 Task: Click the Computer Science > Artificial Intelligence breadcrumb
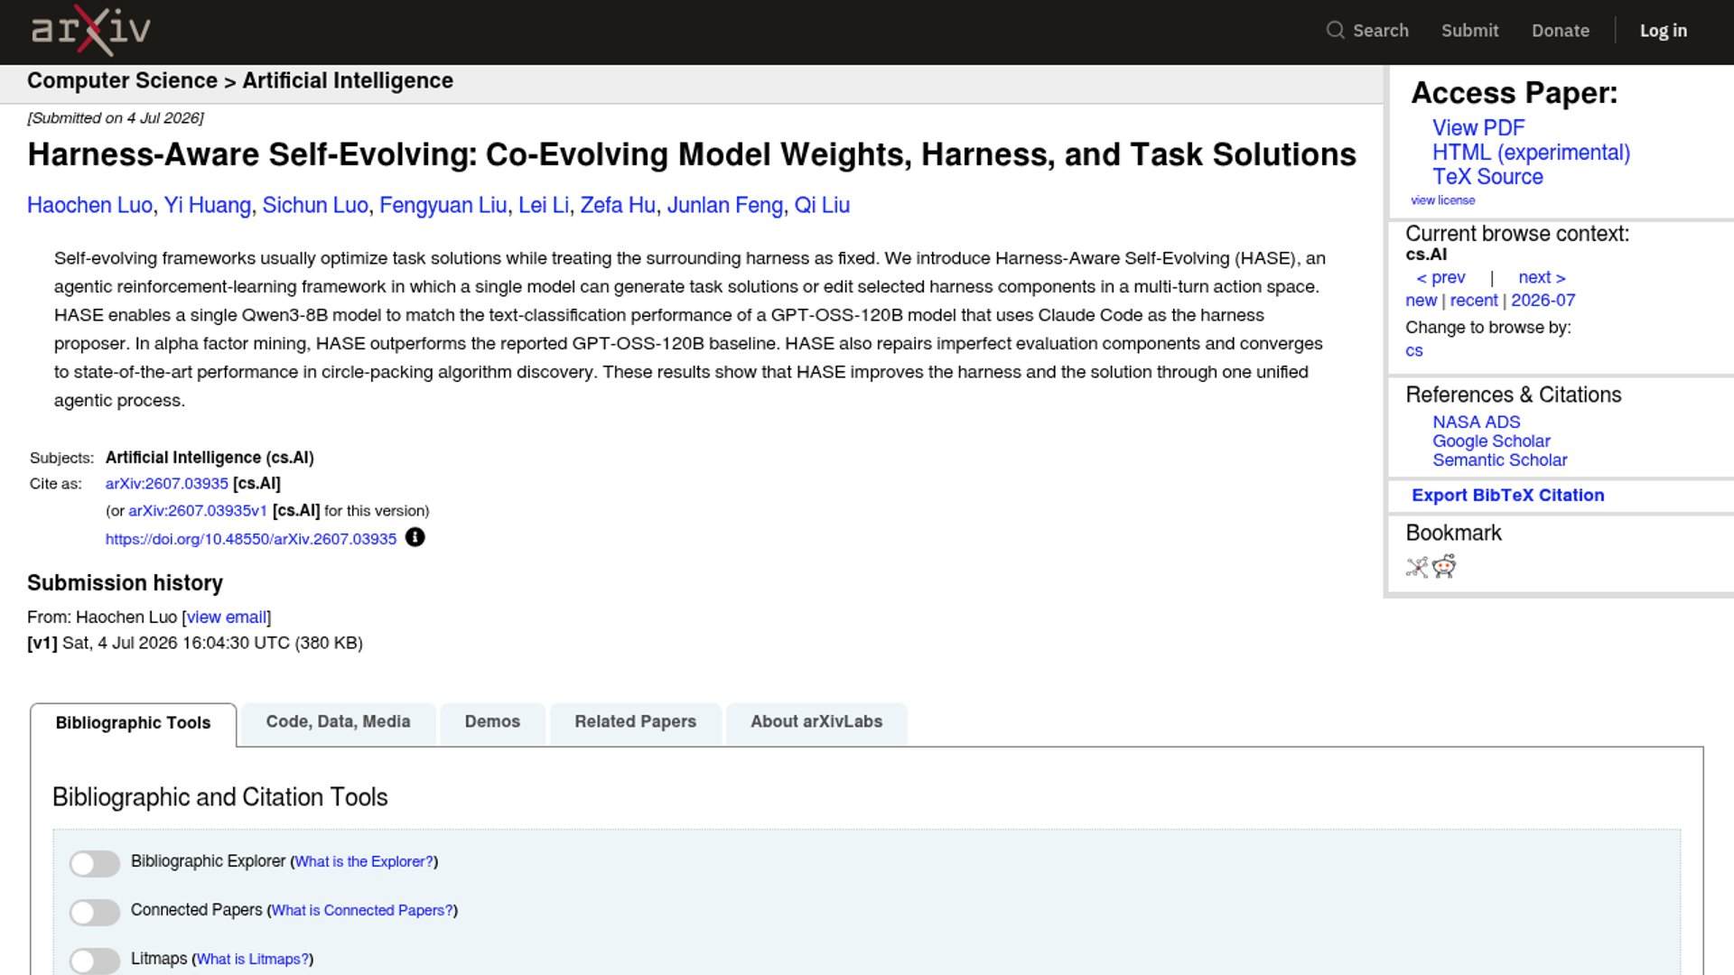(x=240, y=80)
